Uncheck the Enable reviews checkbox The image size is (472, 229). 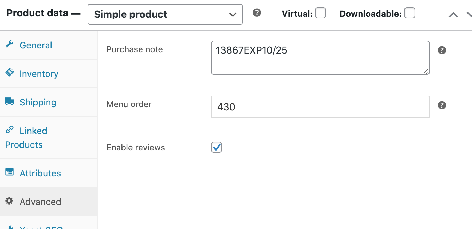point(217,147)
